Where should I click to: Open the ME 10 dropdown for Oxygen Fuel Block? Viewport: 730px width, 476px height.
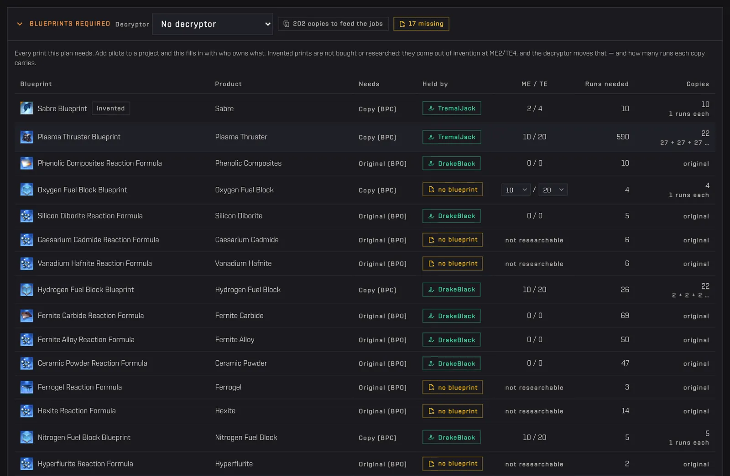coord(516,190)
